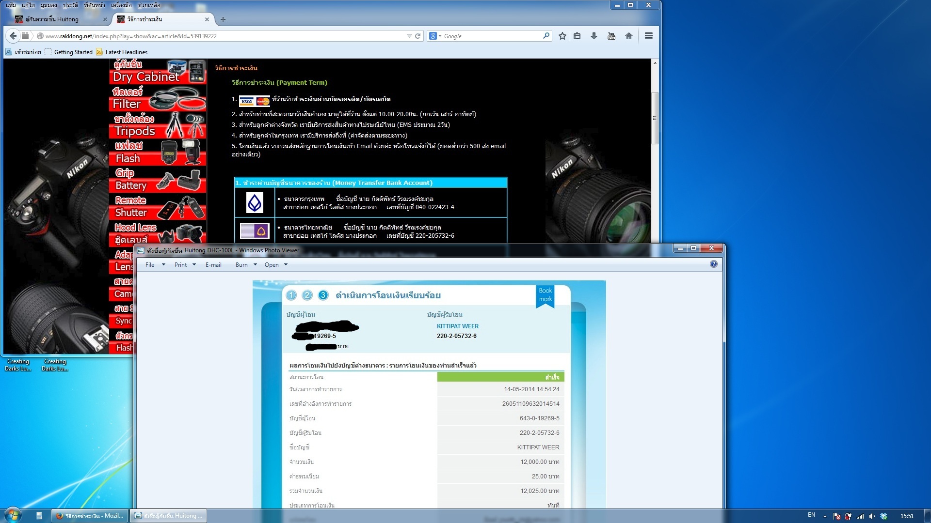Switch to Huitong Photo Viewer taskbar button
The image size is (931, 523).
click(x=168, y=516)
